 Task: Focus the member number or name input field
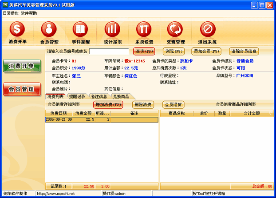109,51
